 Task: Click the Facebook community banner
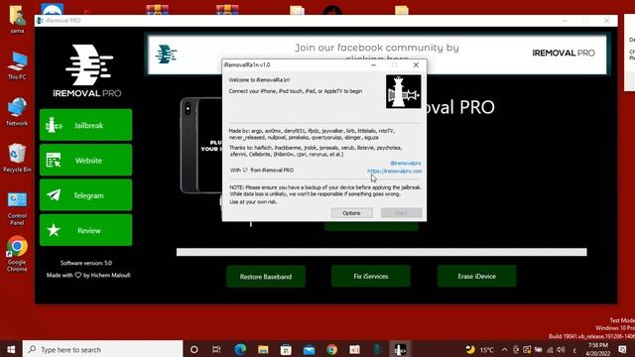377,55
